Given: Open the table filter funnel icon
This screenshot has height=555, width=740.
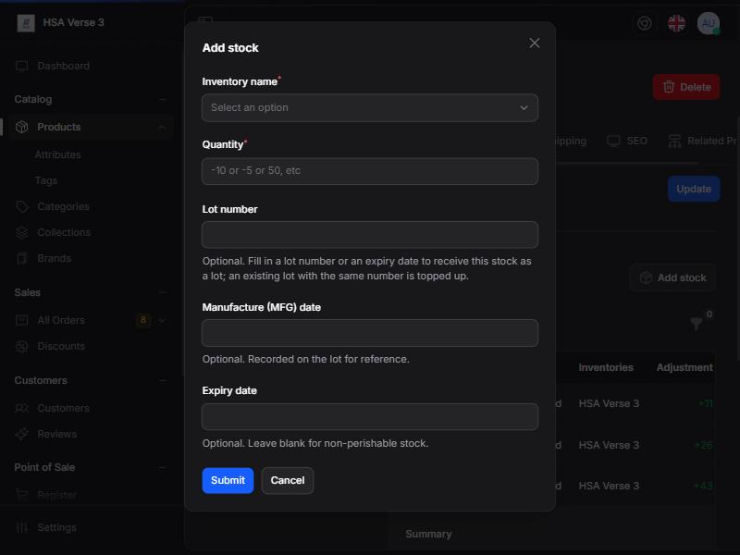Looking at the screenshot, I should [x=697, y=323].
